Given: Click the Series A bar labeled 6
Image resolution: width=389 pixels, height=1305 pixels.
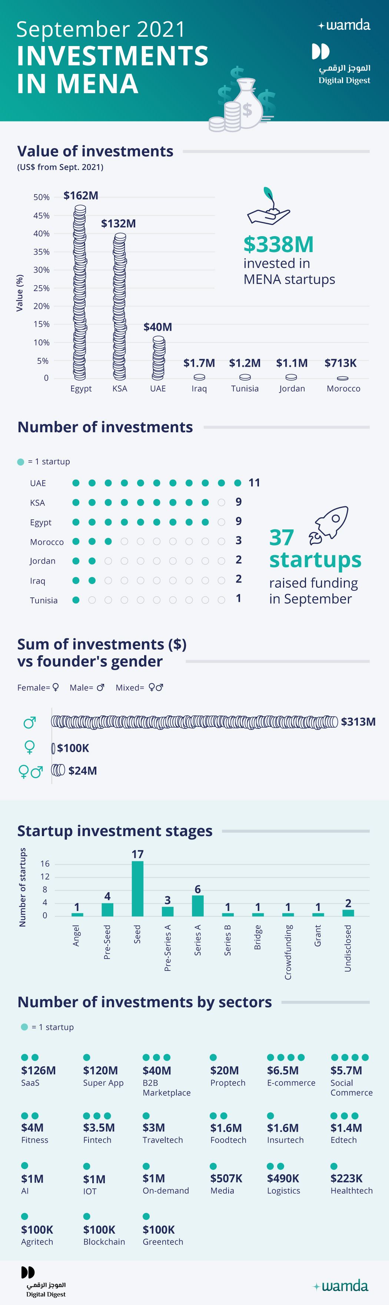Looking at the screenshot, I should (x=197, y=906).
